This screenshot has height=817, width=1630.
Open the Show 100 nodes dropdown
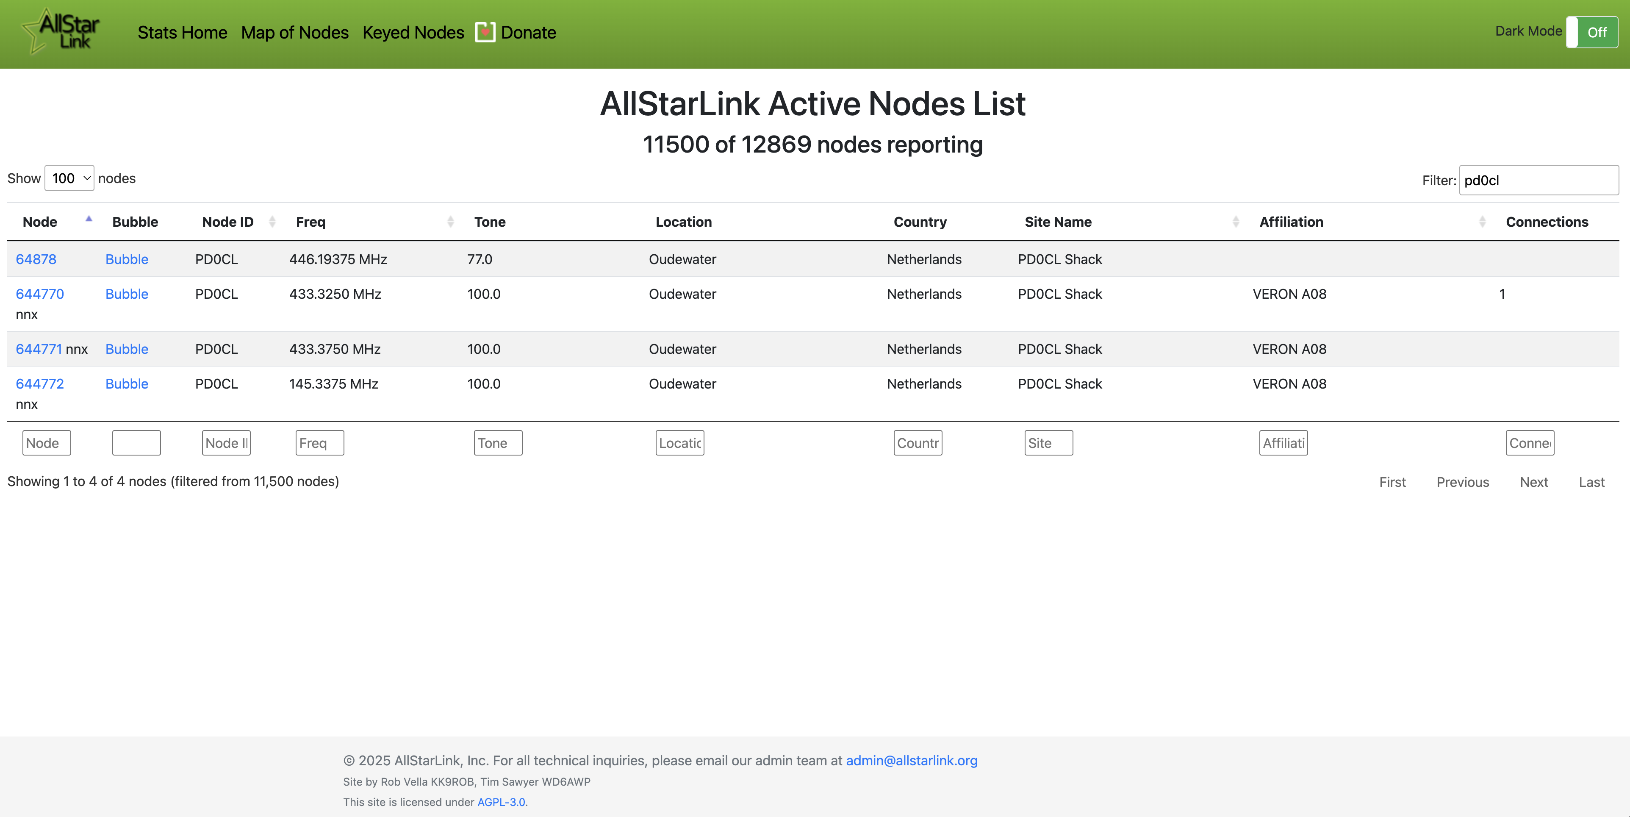click(69, 178)
